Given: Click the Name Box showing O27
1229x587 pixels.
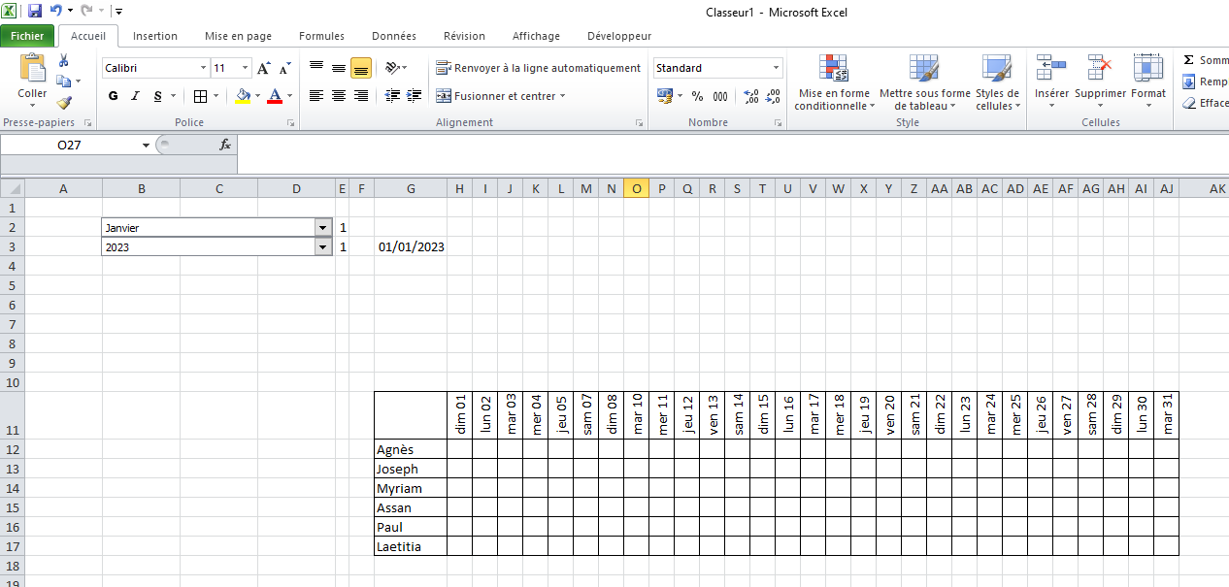Looking at the screenshot, I should click(x=70, y=145).
